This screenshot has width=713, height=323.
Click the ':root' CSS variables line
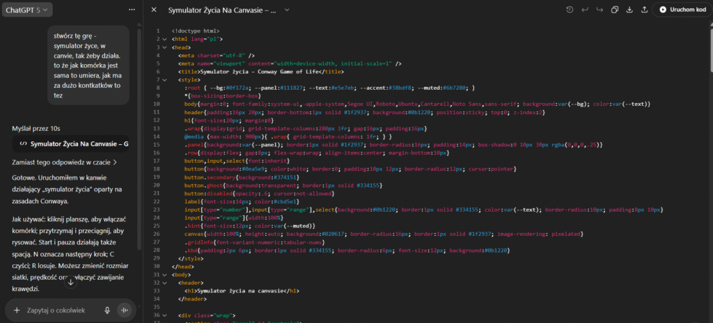point(329,88)
